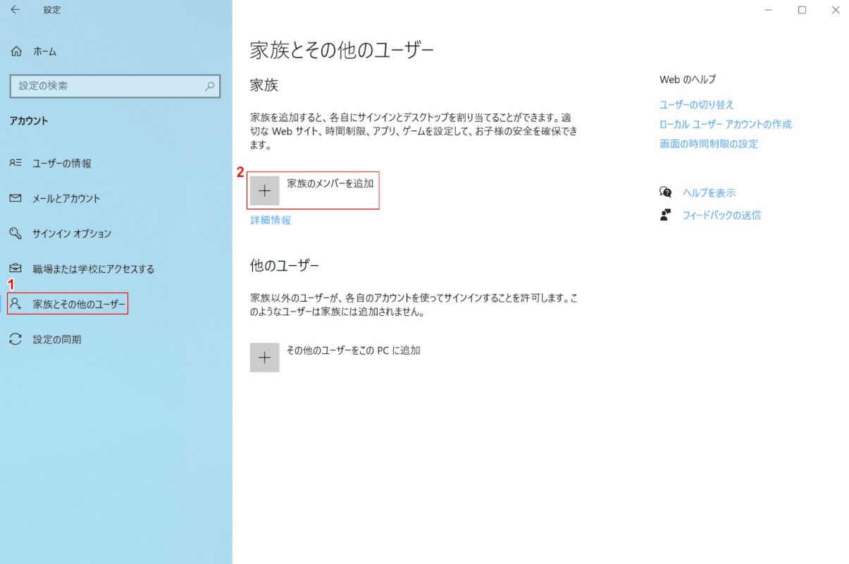Viewport: 849px width, 564px height.
Task: Click plus icon for 家族のメンバーを追加
Action: tap(265, 190)
